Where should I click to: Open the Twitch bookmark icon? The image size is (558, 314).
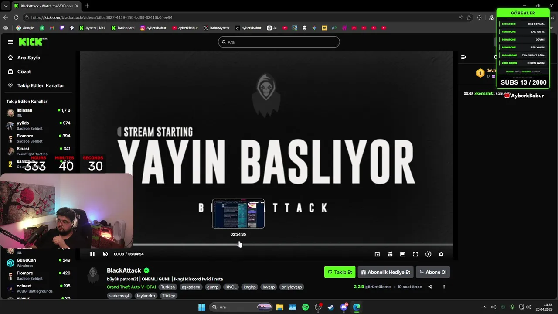coord(62,28)
